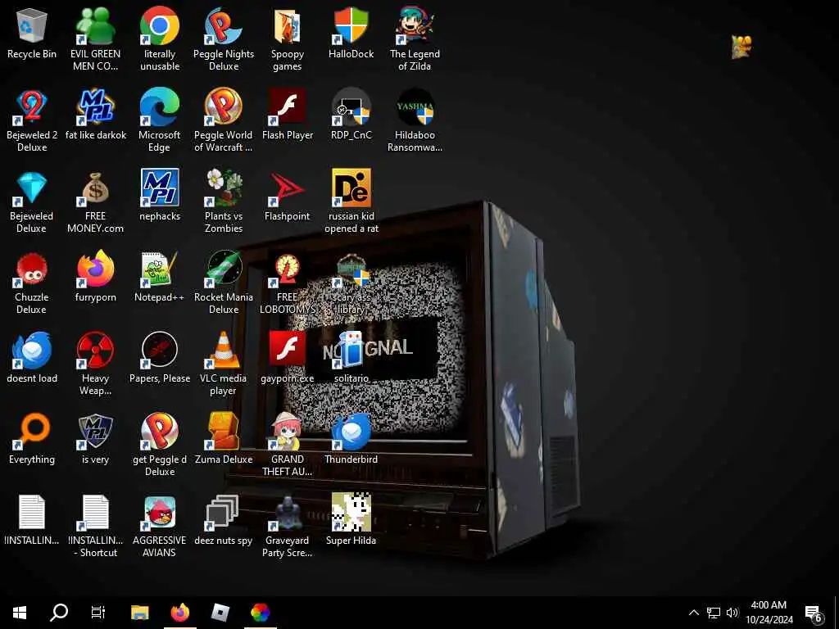Click the nephacks shortcut icon
The width and height of the screenshot is (839, 629).
pos(160,188)
